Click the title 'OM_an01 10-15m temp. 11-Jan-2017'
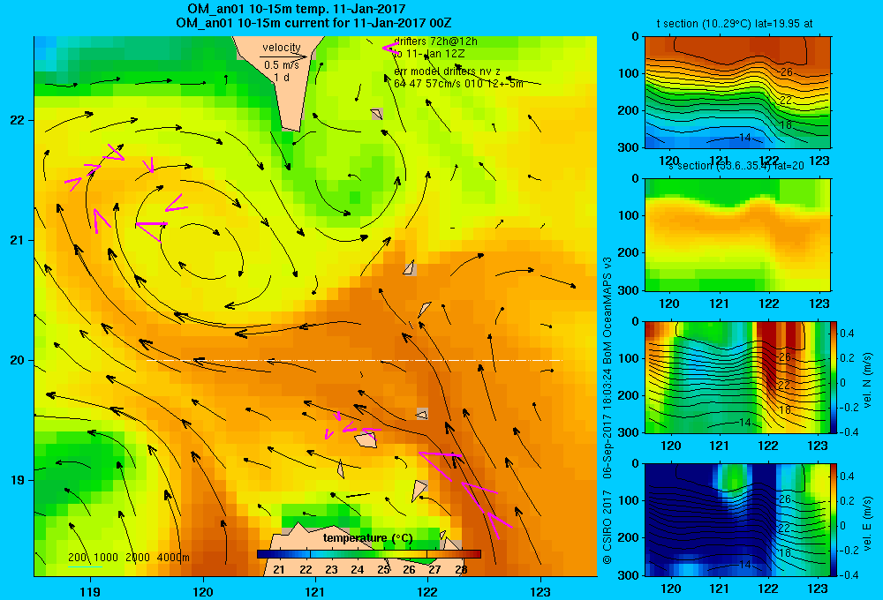Image resolution: width=883 pixels, height=600 pixels. [x=296, y=9]
